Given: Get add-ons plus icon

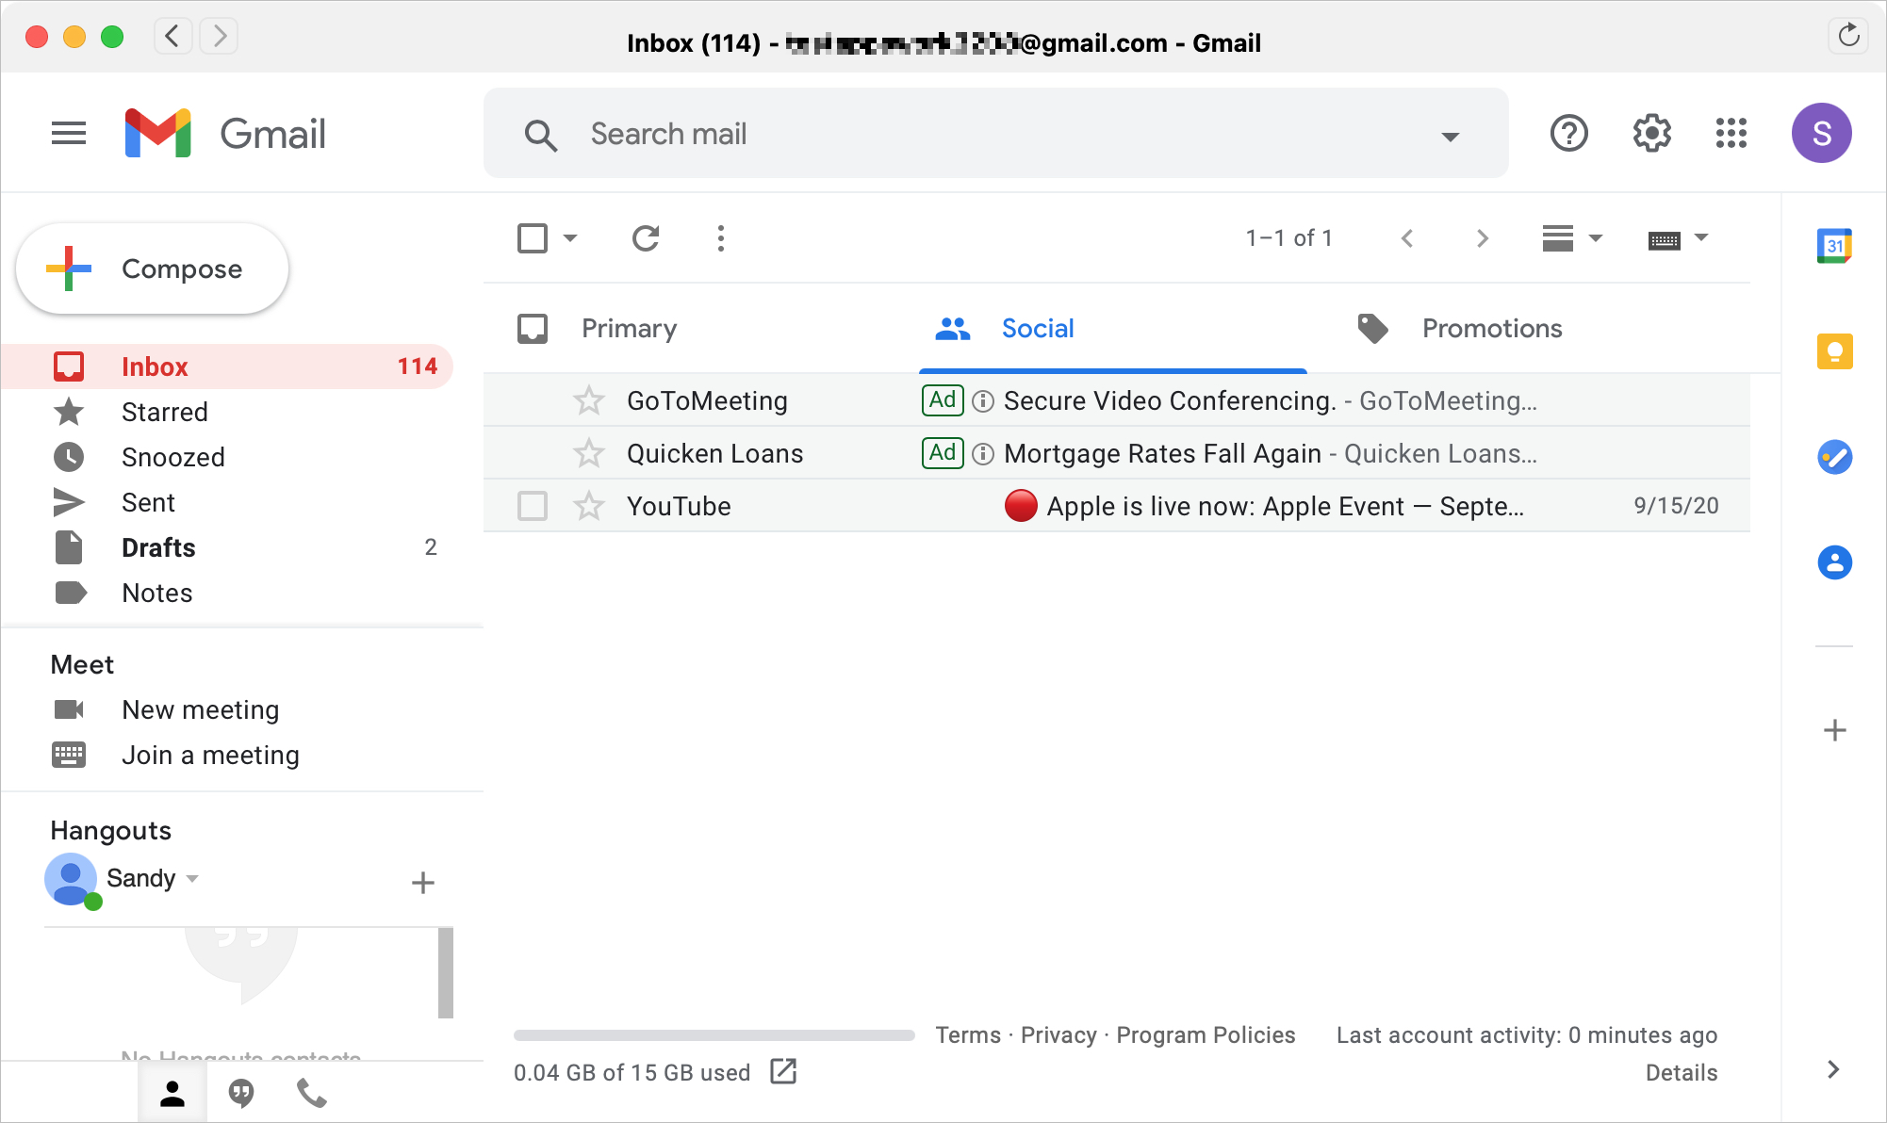Looking at the screenshot, I should coord(1834,730).
